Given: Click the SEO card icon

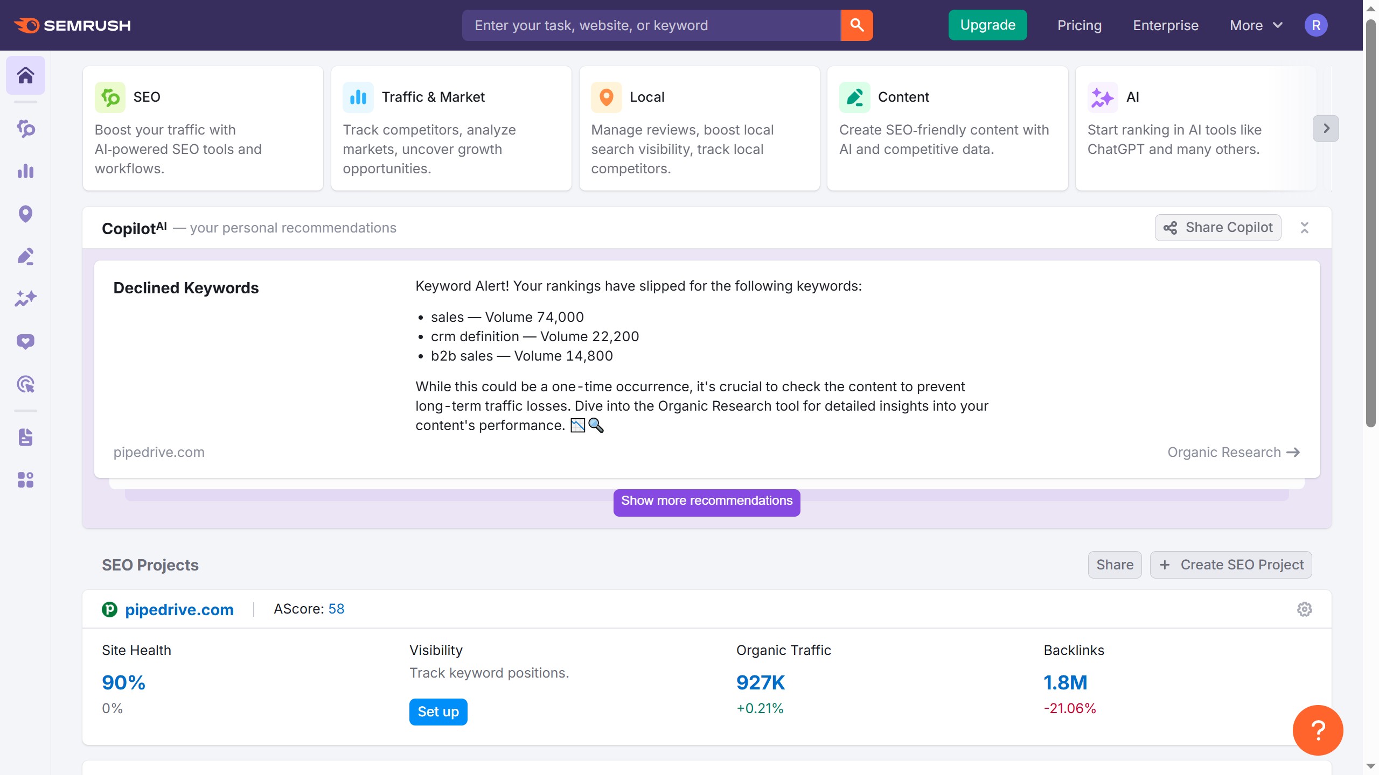Looking at the screenshot, I should tap(110, 97).
